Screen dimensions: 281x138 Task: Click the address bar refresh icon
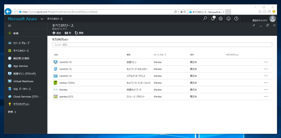coord(185,12)
